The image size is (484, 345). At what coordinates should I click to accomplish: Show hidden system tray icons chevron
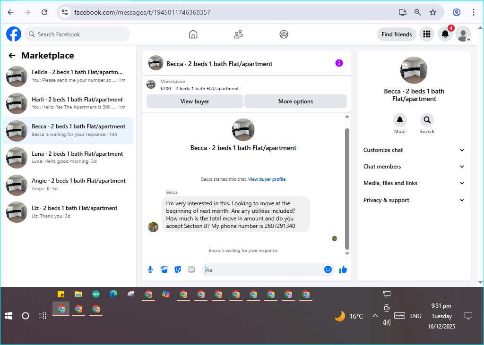point(375,316)
